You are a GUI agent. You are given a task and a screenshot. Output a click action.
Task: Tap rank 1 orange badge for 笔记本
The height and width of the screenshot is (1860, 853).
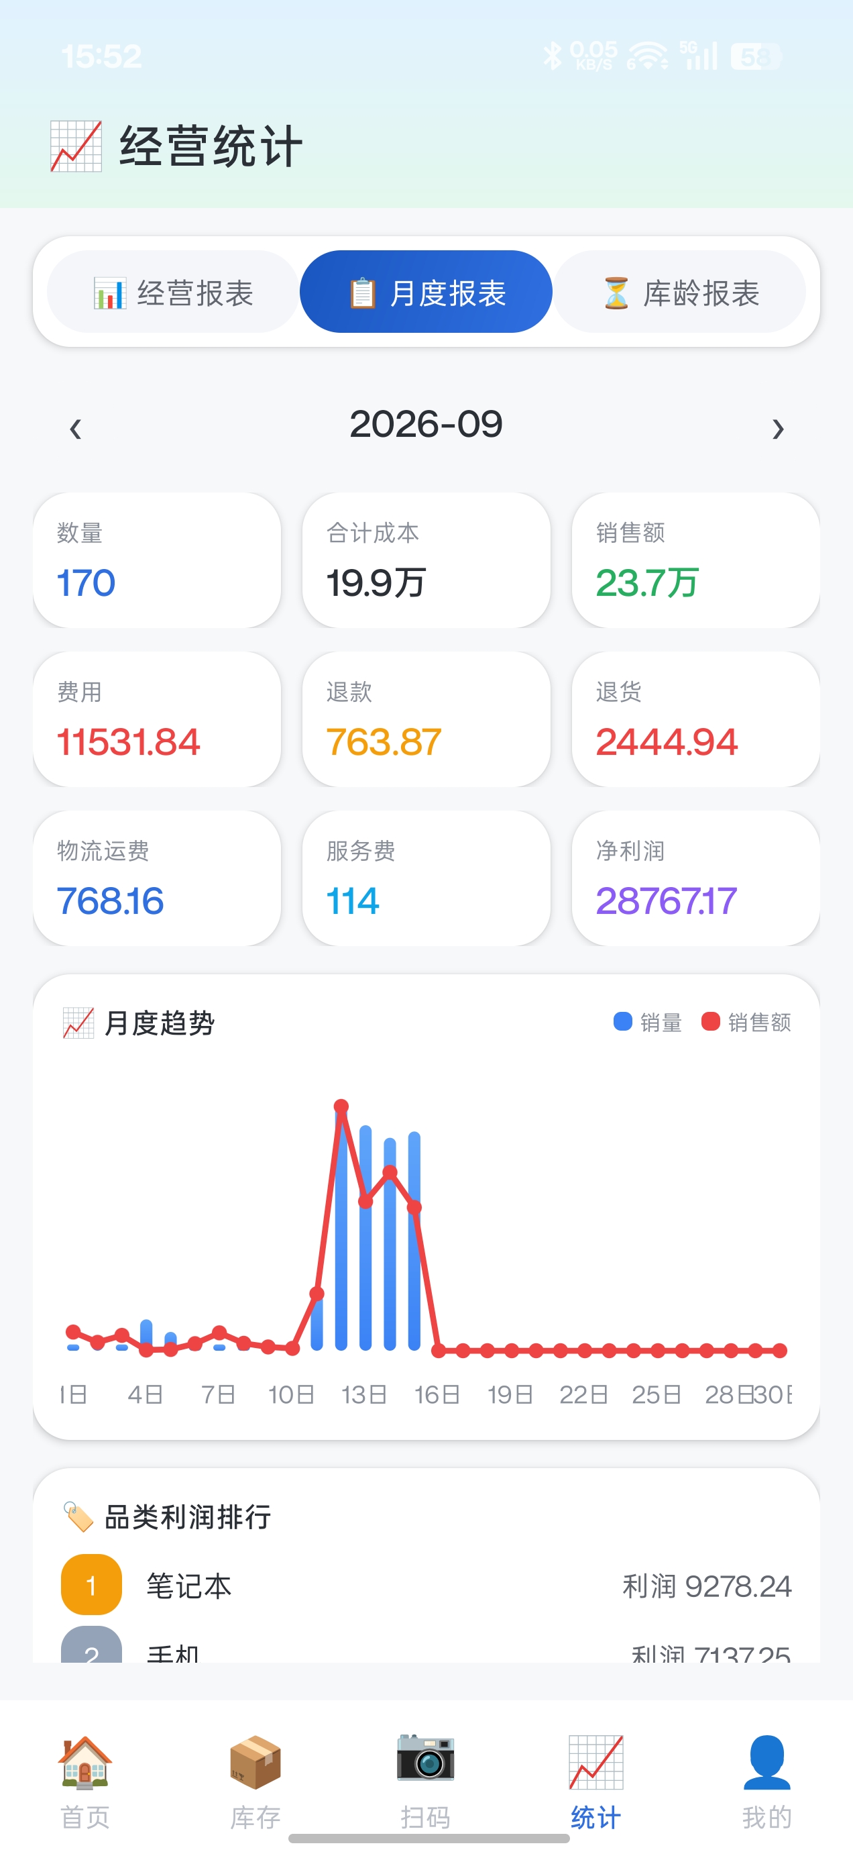pyautogui.click(x=91, y=1585)
